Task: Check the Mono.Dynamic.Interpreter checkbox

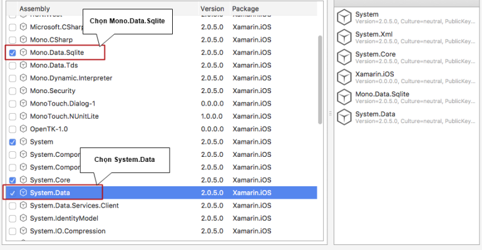Action: 13,79
